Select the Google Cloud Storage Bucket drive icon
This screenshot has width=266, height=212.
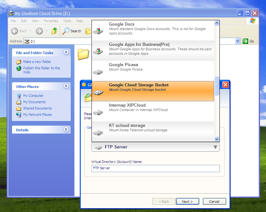[x=98, y=92]
